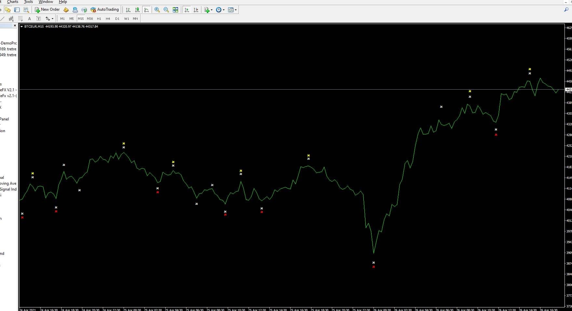Switch to MN monthly timeframe

[135, 19]
